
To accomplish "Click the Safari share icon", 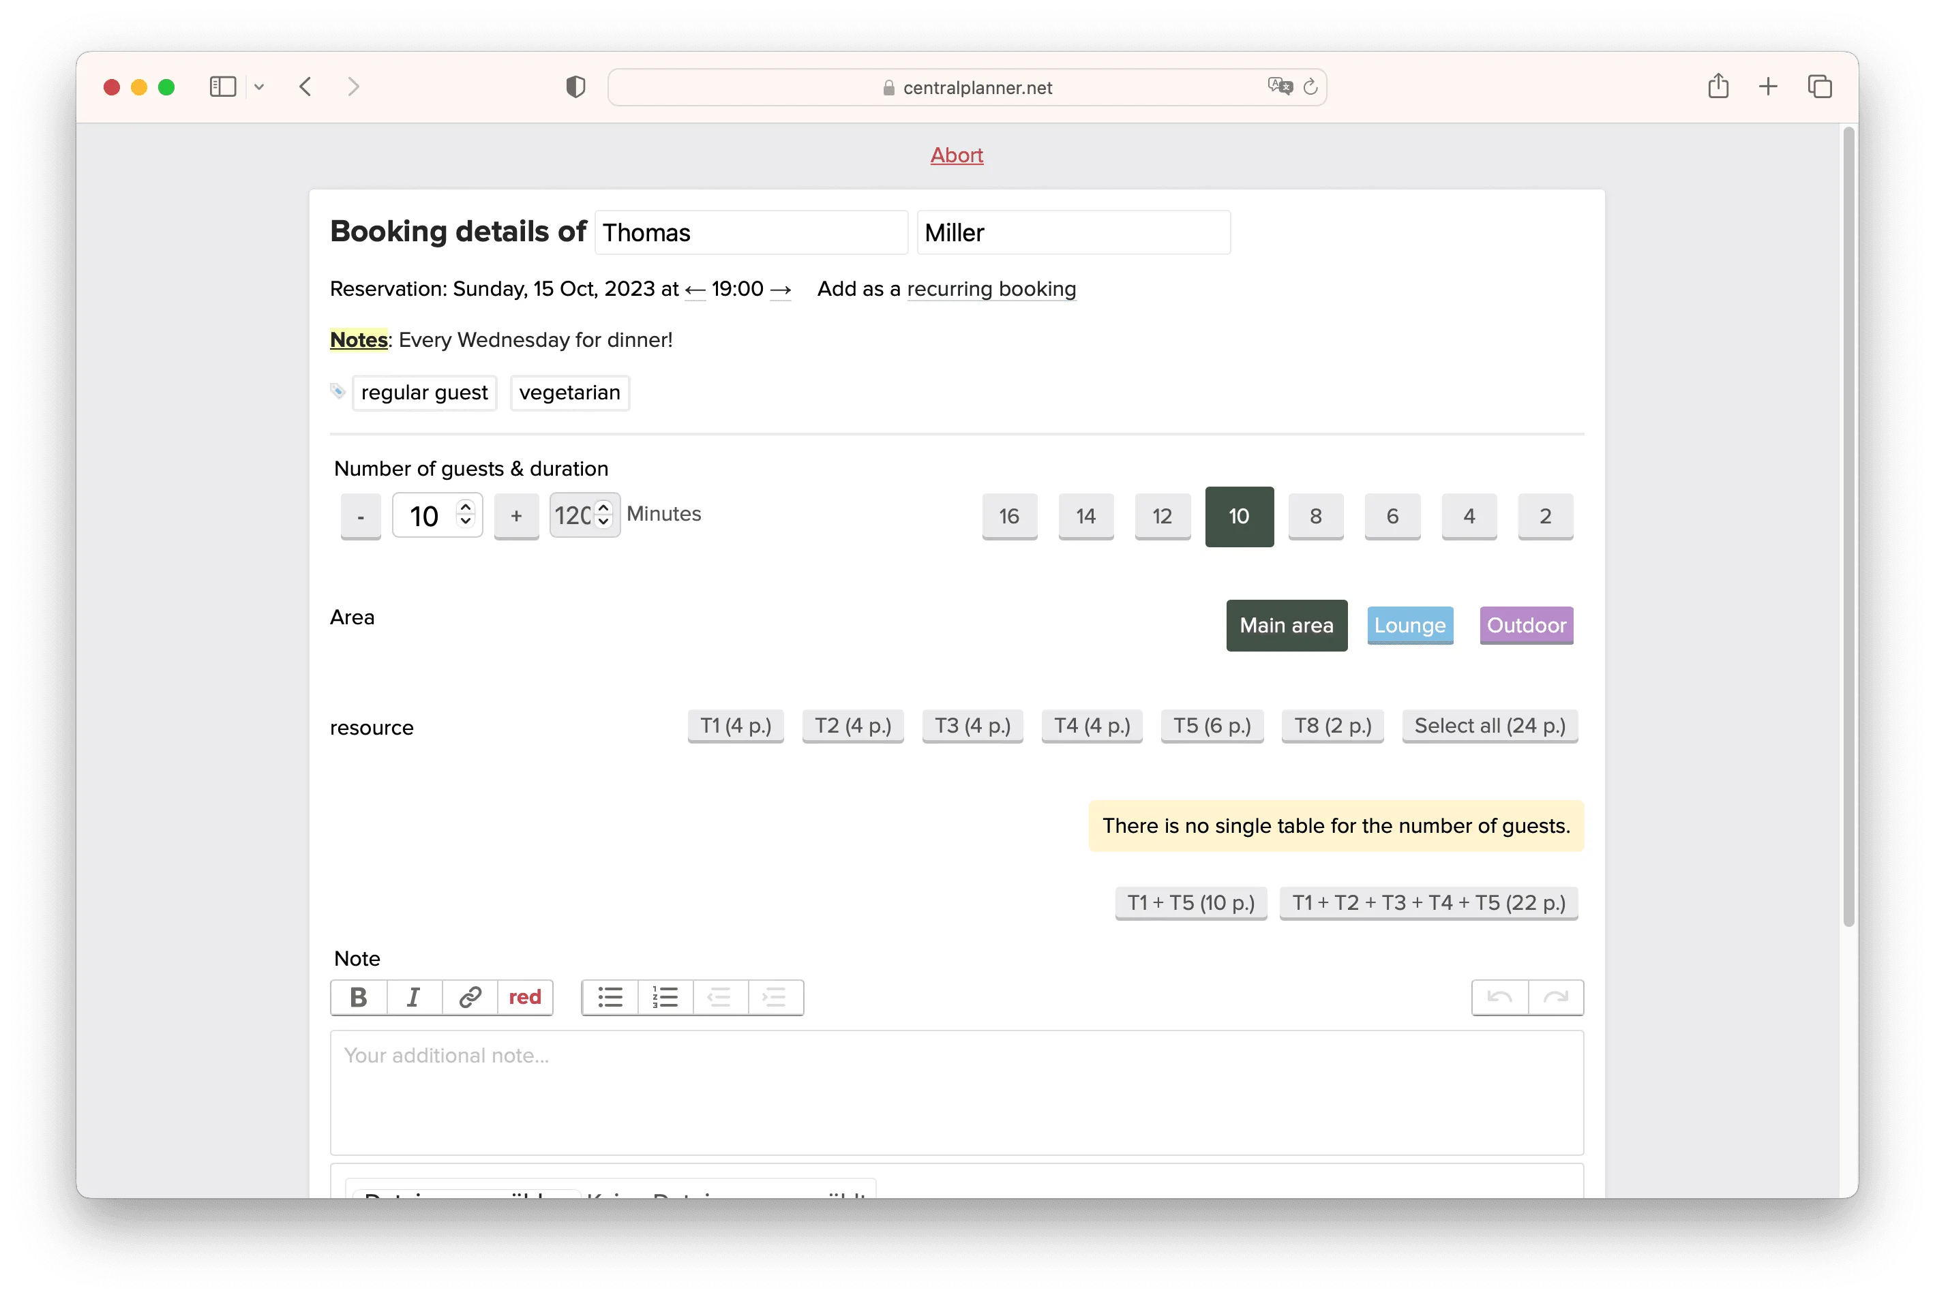I will tap(1718, 86).
